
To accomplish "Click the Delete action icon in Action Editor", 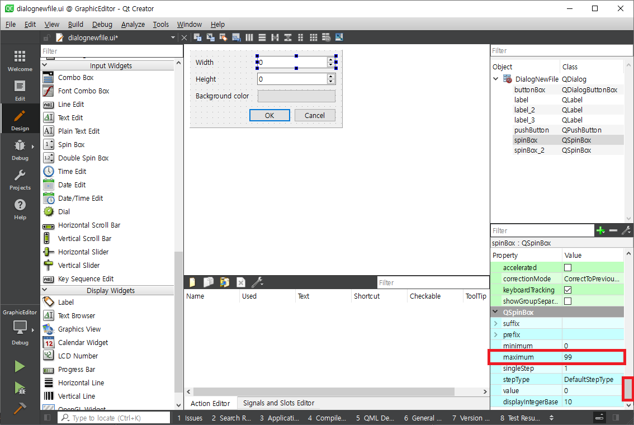I will pos(240,282).
